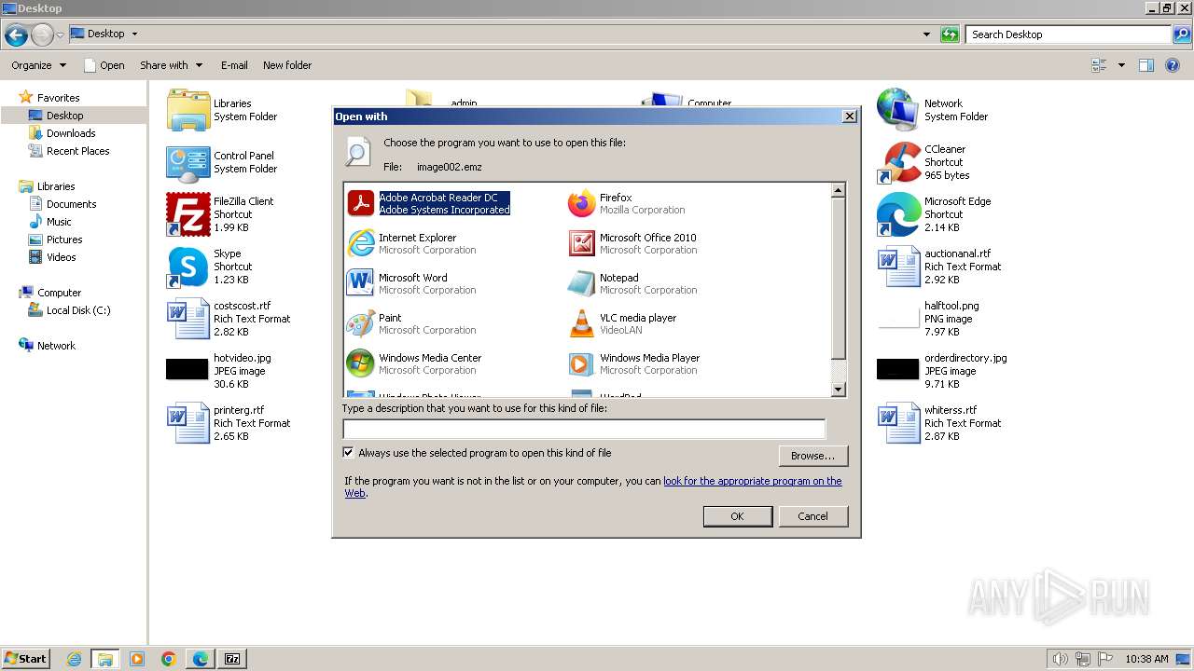Viewport: 1194px width, 671px height.
Task: Click the Search Desktop field
Action: pyautogui.click(x=1068, y=34)
